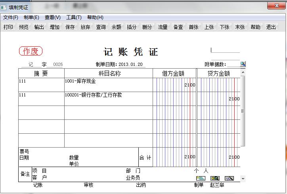Select the 1001-库存现金 account cell

click(109, 85)
